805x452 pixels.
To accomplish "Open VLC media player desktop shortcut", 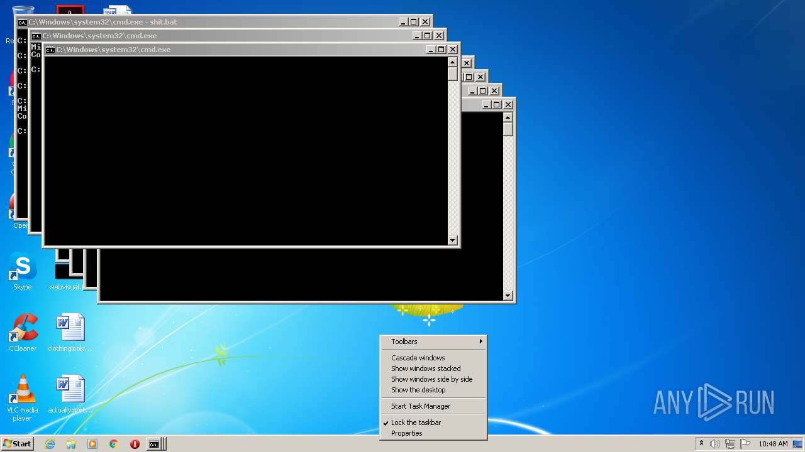I will pos(23,398).
